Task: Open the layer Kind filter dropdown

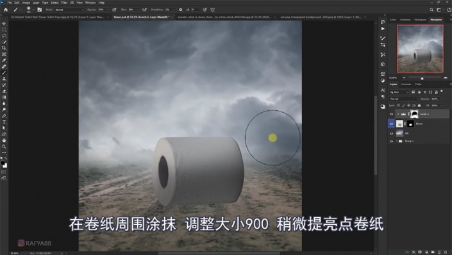Action: coord(399,92)
